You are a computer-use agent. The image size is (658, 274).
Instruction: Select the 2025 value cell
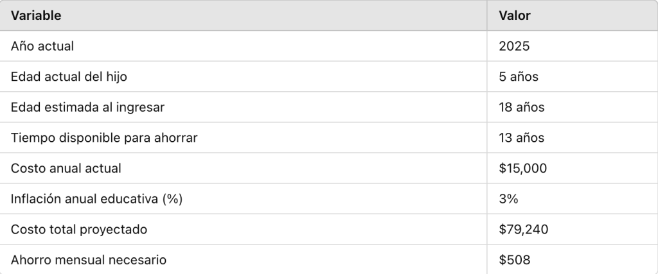pyautogui.click(x=514, y=46)
